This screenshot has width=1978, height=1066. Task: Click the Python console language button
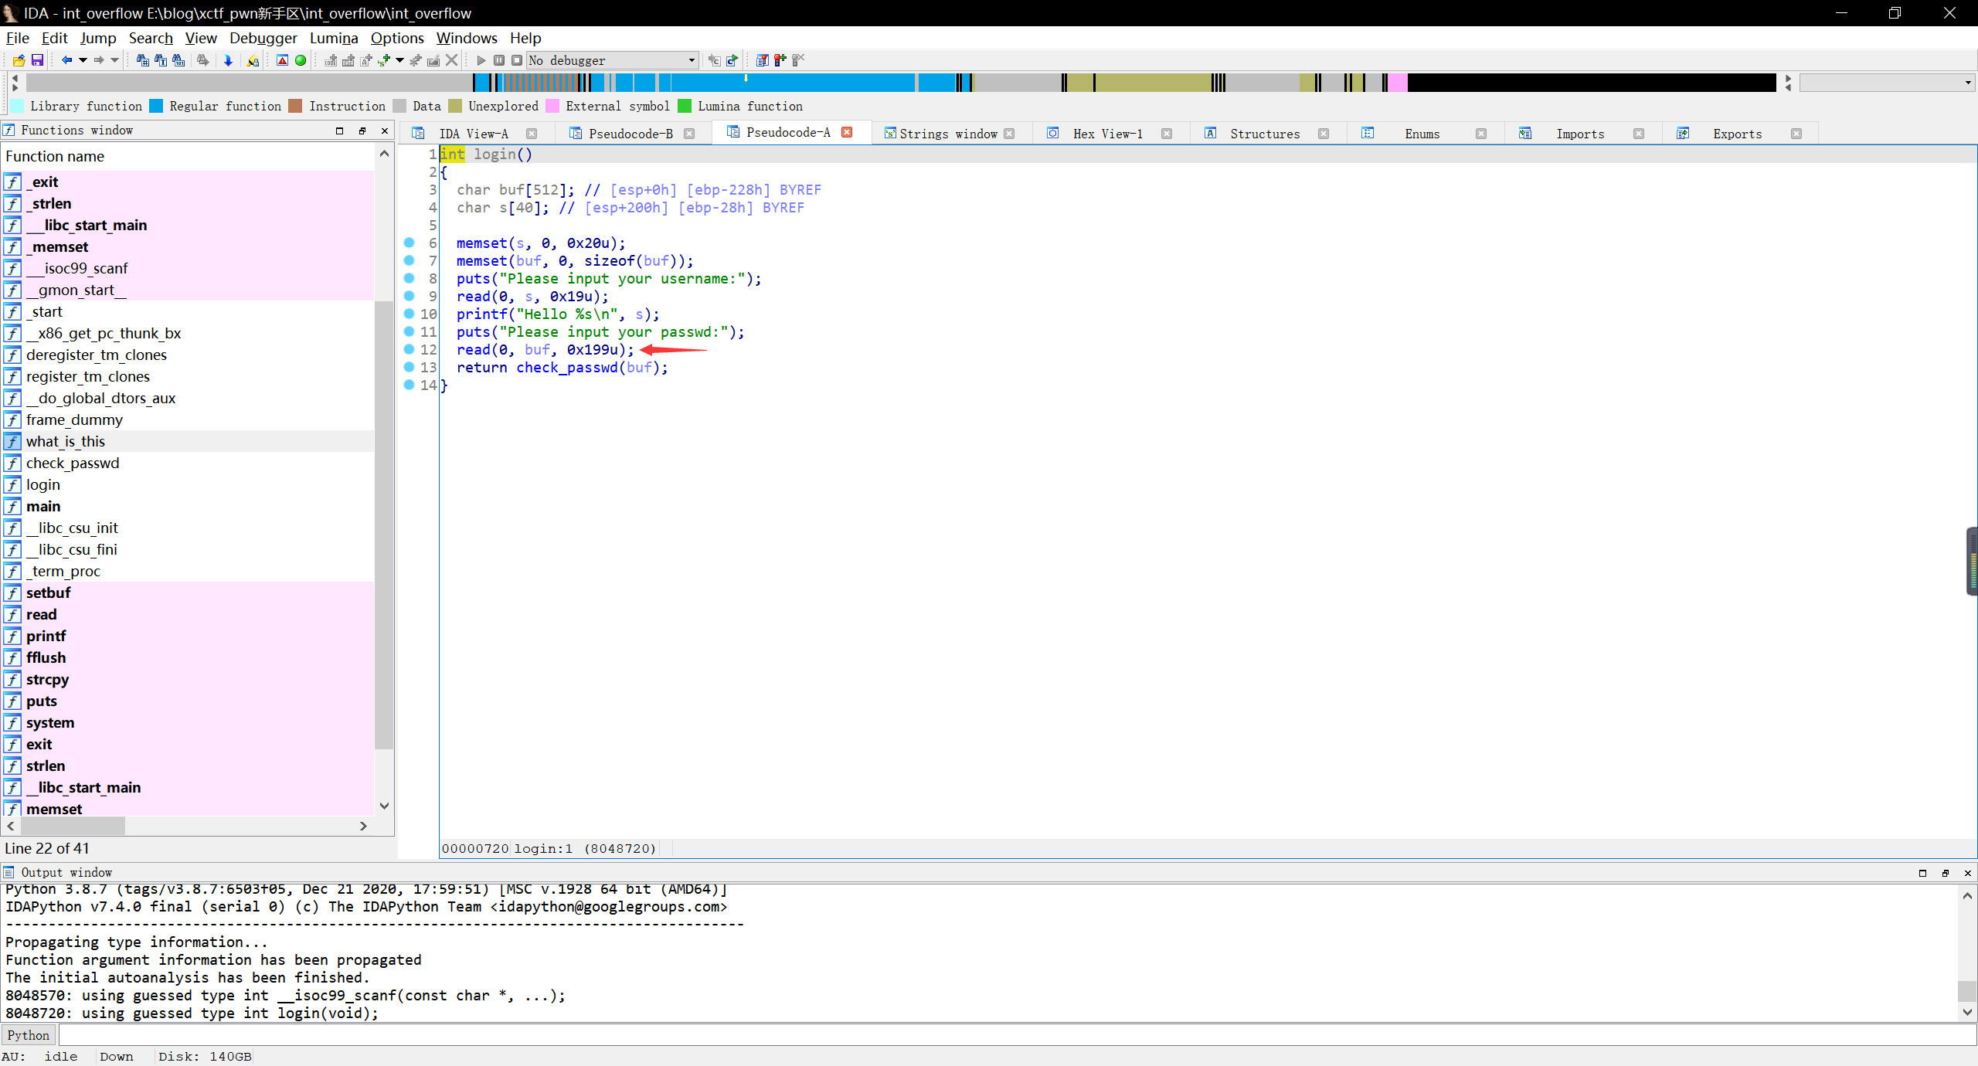[29, 1035]
